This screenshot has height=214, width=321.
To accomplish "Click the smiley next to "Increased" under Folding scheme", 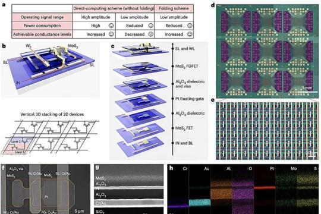I will click(x=190, y=34).
